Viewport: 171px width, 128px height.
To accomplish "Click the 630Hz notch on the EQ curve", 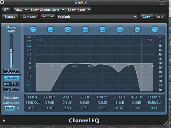I will [x=94, y=66].
